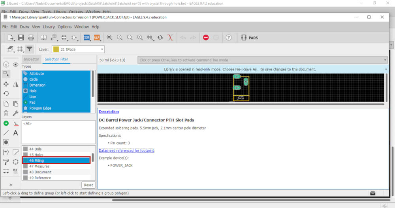This screenshot has width=395, height=208.
Task: Open the Description link
Action: pyautogui.click(x=109, y=111)
